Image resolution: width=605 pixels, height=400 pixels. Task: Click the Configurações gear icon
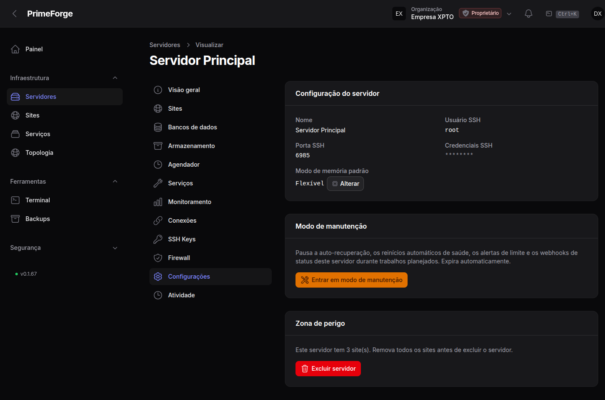158,277
